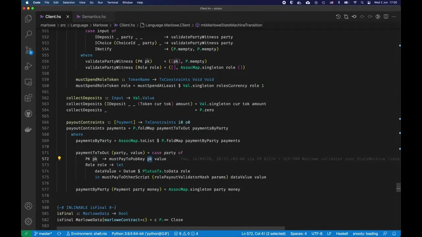Open Source Control view with 5 changes
Viewport: 422px width, 237px height.
coord(28,50)
